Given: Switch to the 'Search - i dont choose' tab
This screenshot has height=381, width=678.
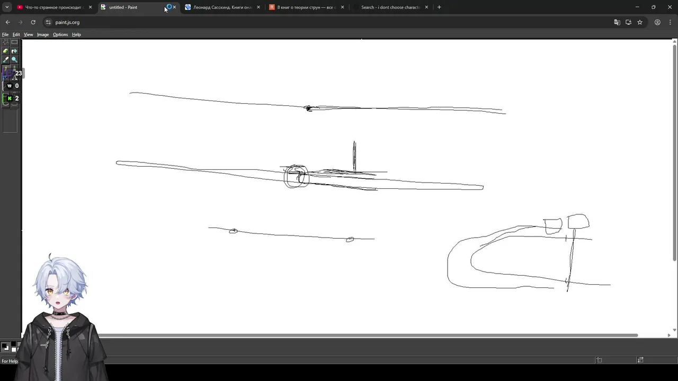Looking at the screenshot, I should coord(390,7).
